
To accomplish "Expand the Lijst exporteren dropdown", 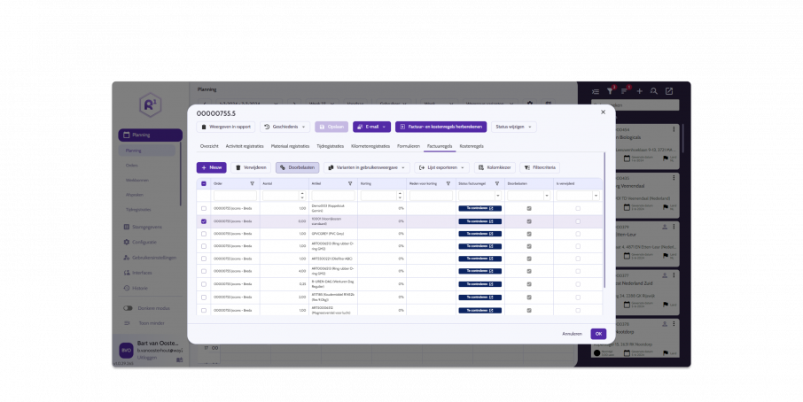I will 442,167.
